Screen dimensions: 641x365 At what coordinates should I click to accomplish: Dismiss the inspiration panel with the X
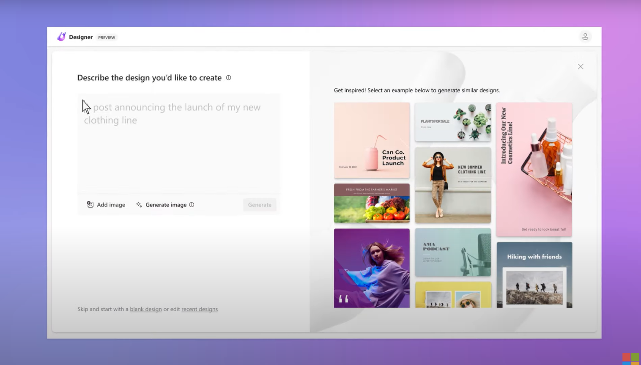pyautogui.click(x=581, y=66)
